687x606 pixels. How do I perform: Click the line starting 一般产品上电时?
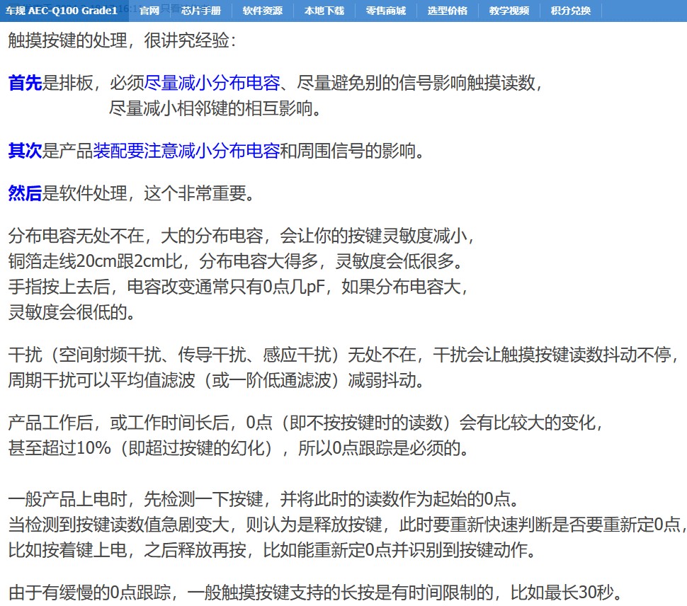click(x=264, y=499)
